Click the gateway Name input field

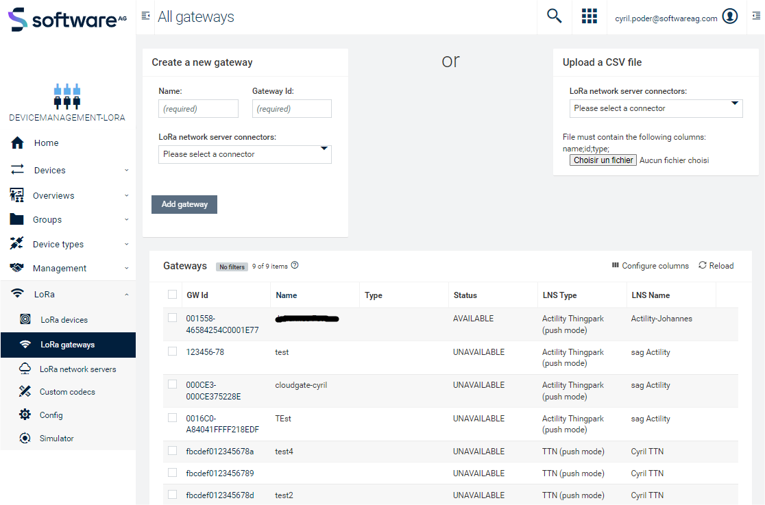tap(198, 108)
